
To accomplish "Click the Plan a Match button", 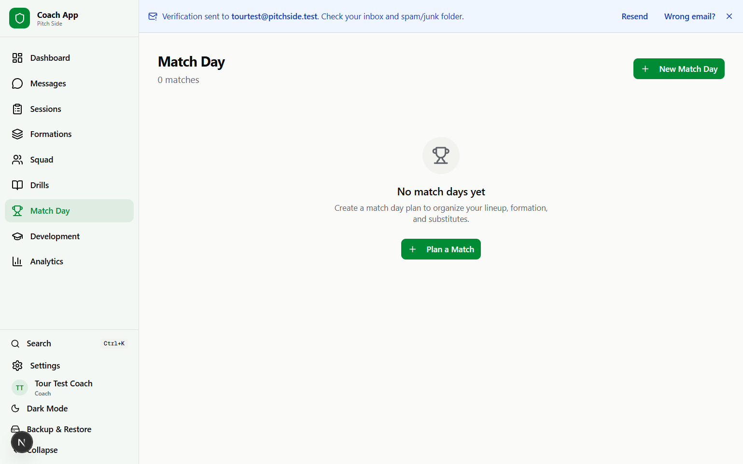I will click(x=441, y=249).
